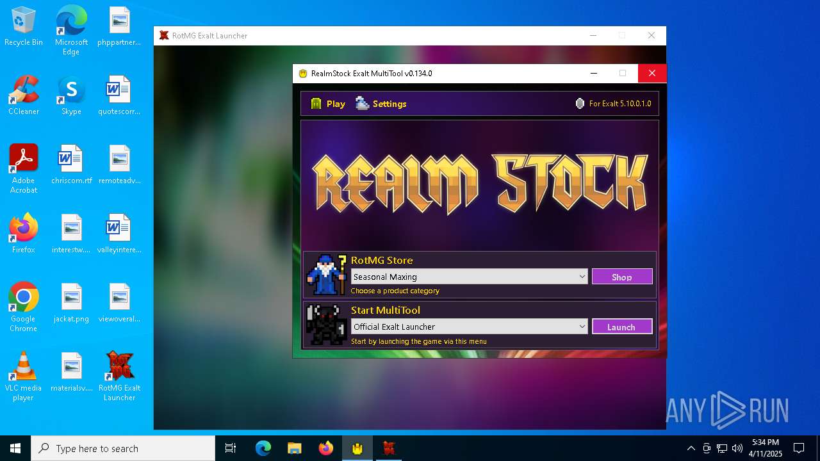The height and width of the screenshot is (461, 820).
Task: Open the Microsoft Edge desktop shortcut
Action: coord(71,31)
